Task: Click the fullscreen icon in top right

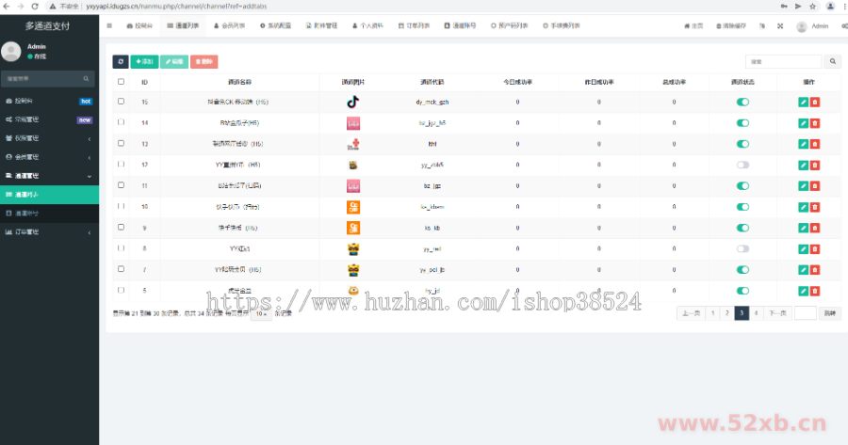Action: pyautogui.click(x=779, y=26)
